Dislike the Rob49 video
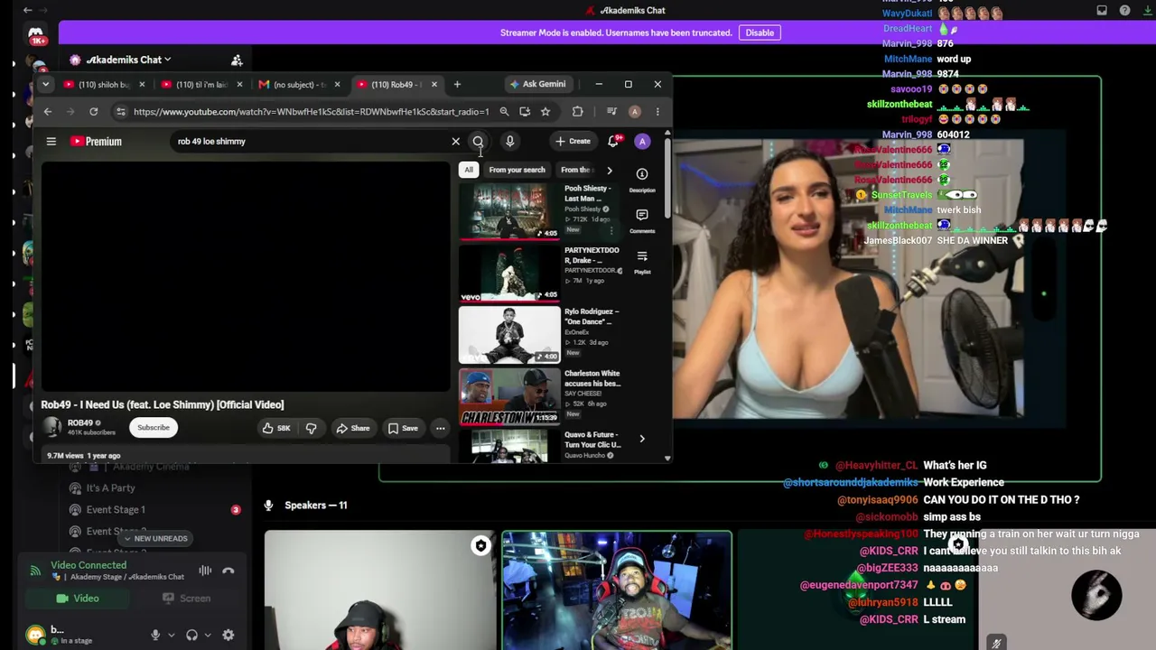1156x650 pixels. [311, 428]
